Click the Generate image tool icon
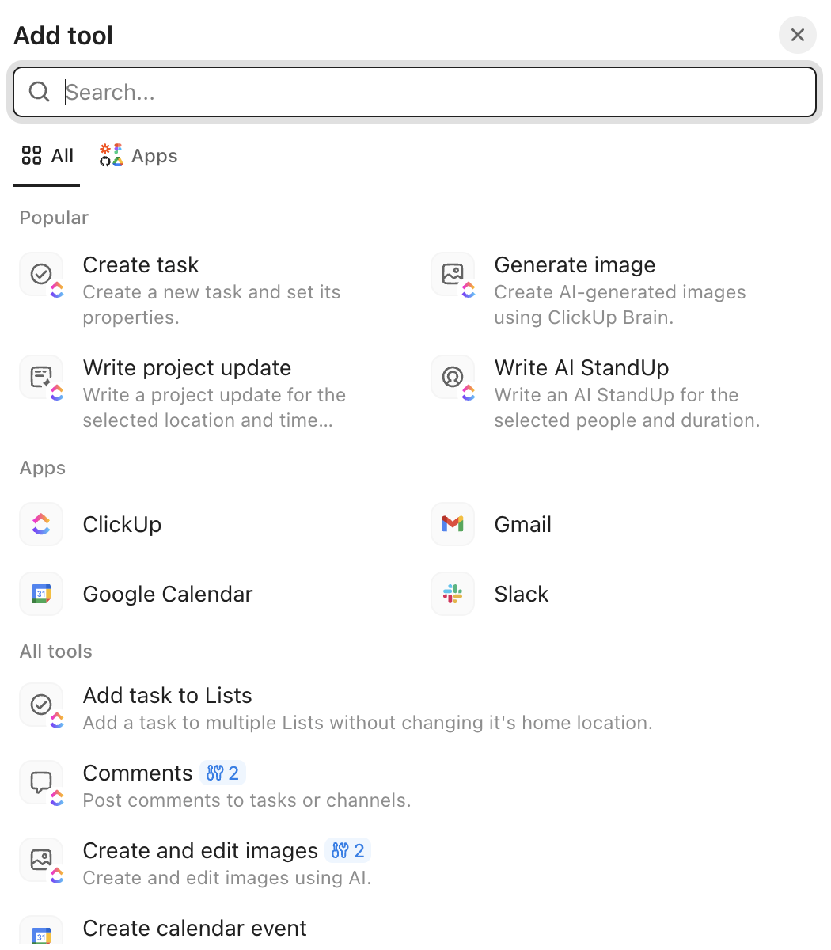 (453, 274)
